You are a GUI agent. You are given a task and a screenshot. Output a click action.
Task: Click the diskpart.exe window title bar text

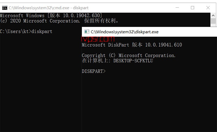coord(125,32)
